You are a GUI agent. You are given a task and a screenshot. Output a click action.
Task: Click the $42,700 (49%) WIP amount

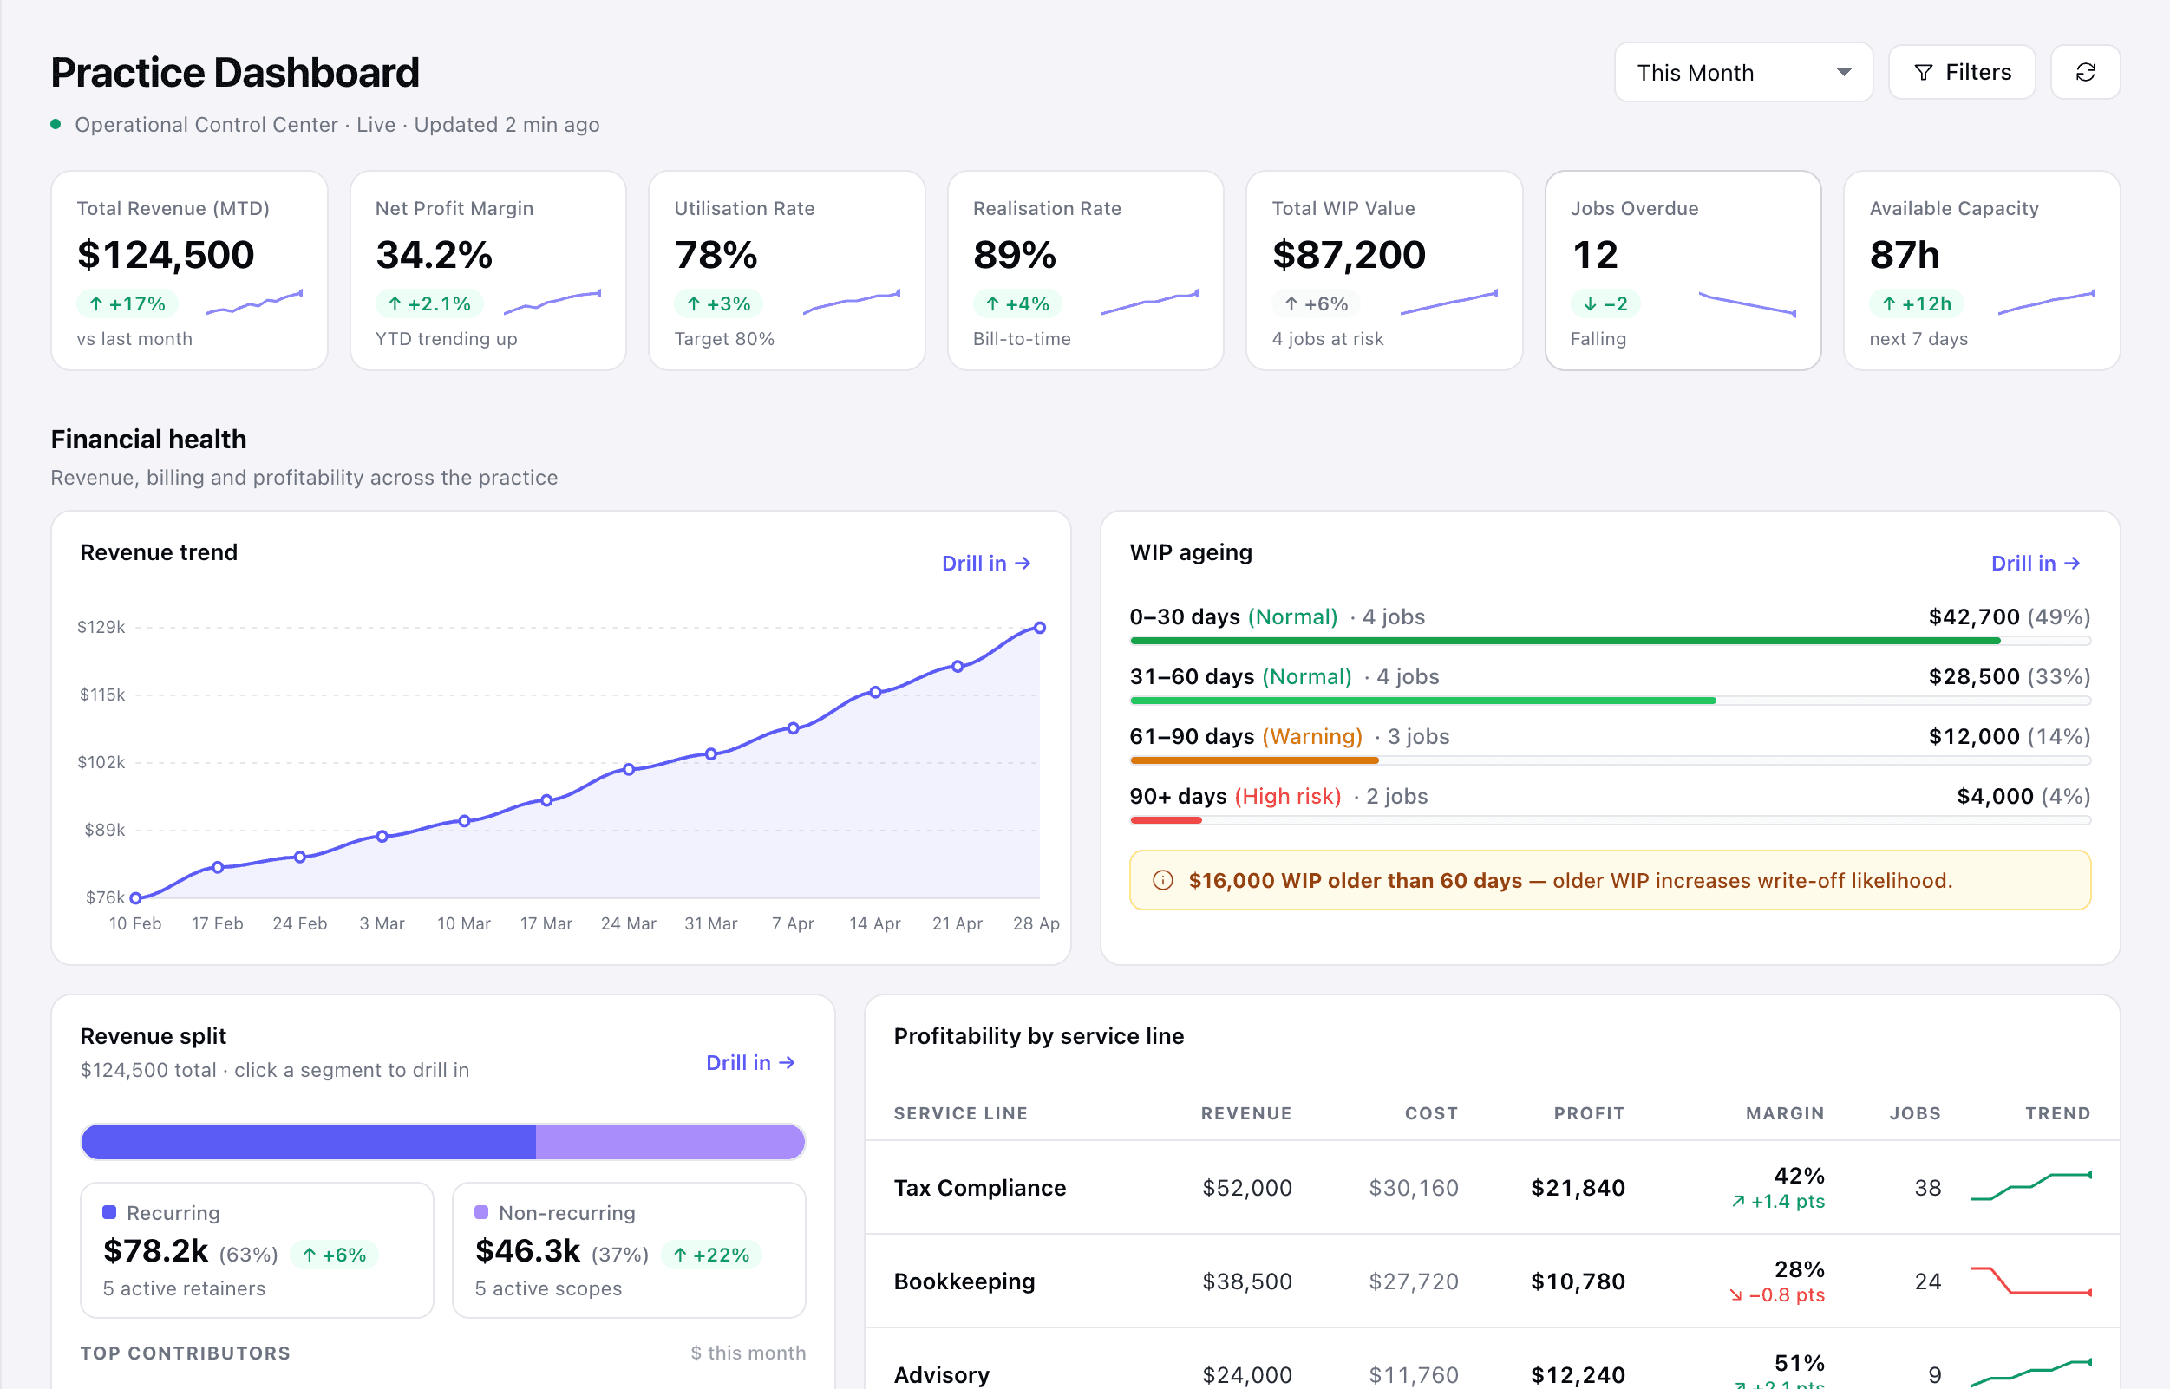pos(2010,617)
